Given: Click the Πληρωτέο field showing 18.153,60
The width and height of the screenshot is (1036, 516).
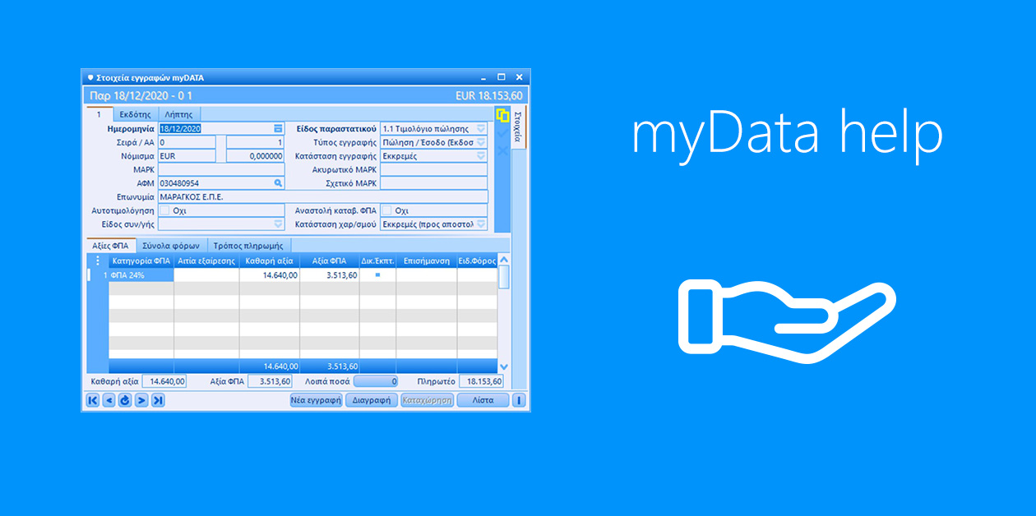Looking at the screenshot, I should tap(481, 381).
